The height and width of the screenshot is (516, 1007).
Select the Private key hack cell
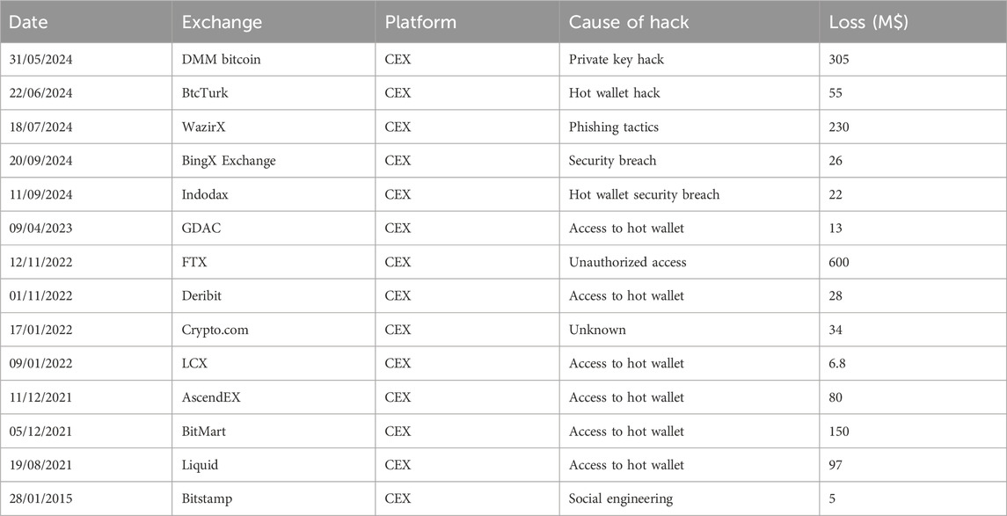click(616, 59)
